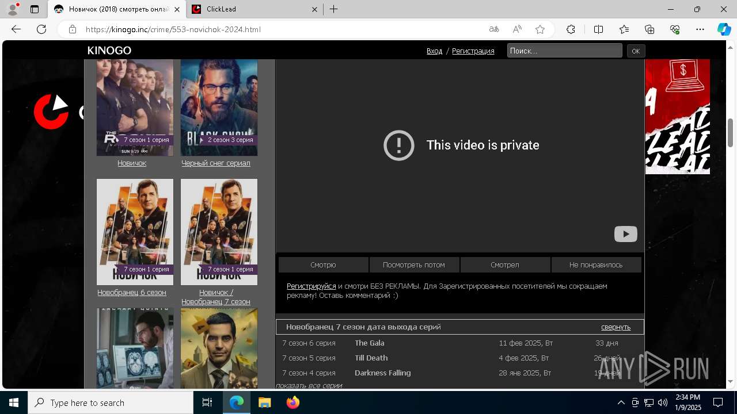737x414 pixels.
Task: Open Черный снег сериал link
Action: click(216, 163)
